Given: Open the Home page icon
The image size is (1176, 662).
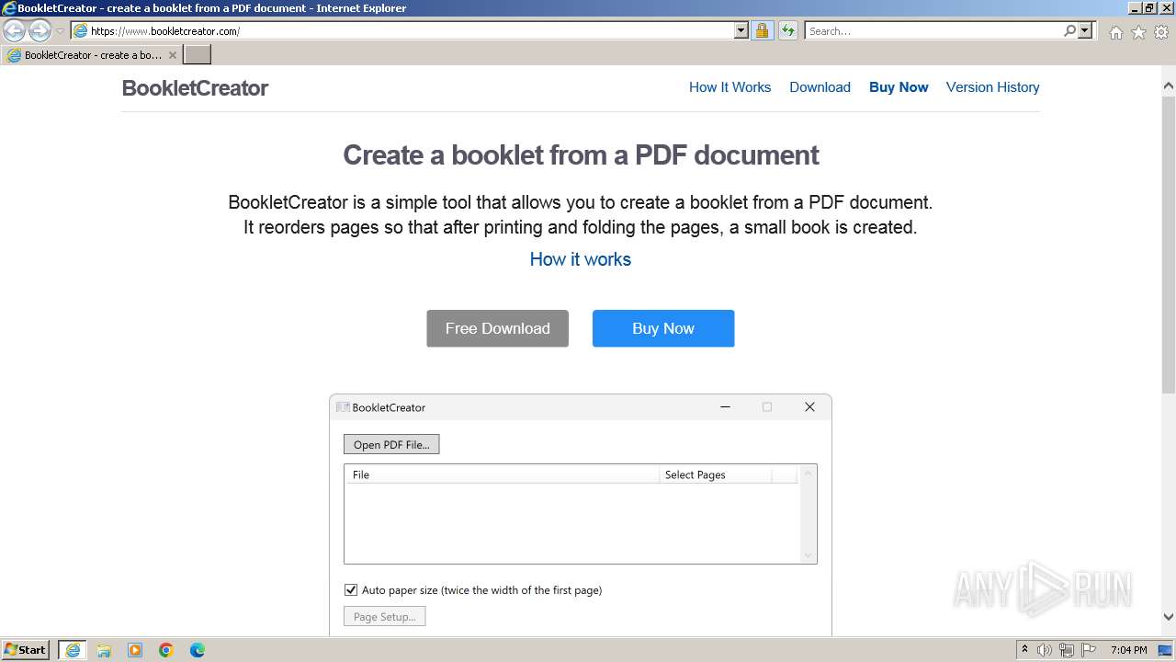Looking at the screenshot, I should click(x=1115, y=32).
